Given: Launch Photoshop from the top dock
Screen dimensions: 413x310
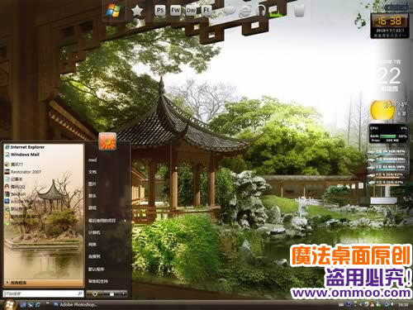Looking at the screenshot, I should click(160, 11).
